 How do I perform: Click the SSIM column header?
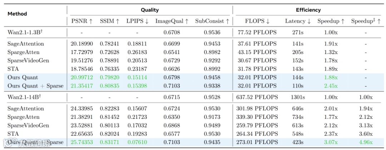point(110,21)
